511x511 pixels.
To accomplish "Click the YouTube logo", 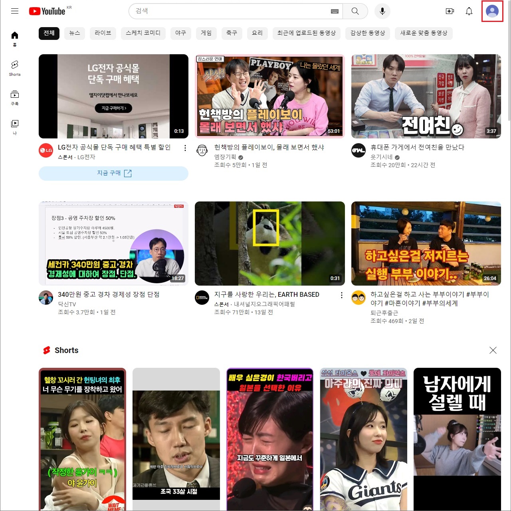I will pos(47,11).
